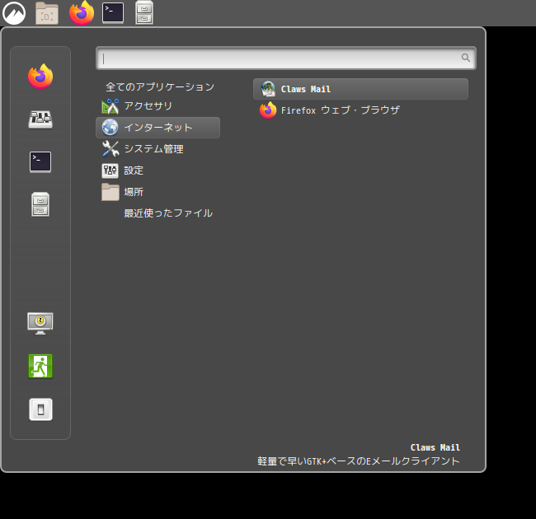Focus the menu search text field
This screenshot has width=536, height=519.
click(286, 58)
